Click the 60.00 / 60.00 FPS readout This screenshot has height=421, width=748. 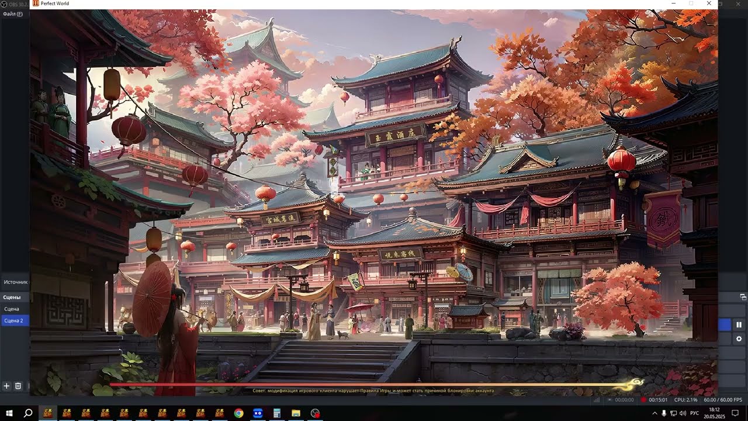click(723, 400)
